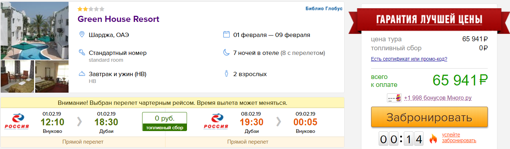The width and height of the screenshot is (510, 149).
Task: Open the large hotel pool photo
Action: pos(34,31)
